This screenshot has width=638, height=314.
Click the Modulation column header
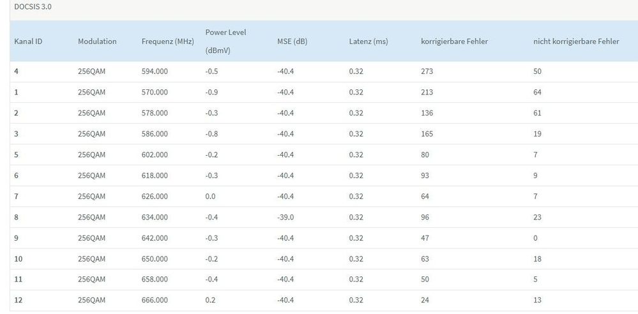pyautogui.click(x=97, y=41)
